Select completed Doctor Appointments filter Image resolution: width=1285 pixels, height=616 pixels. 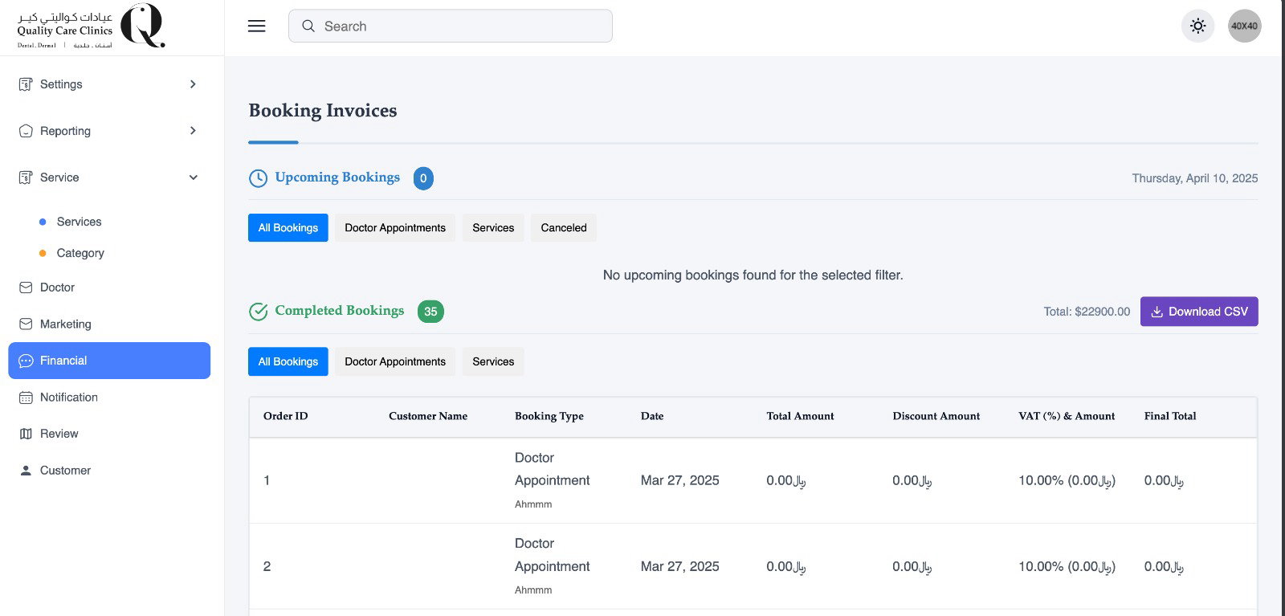395,361
